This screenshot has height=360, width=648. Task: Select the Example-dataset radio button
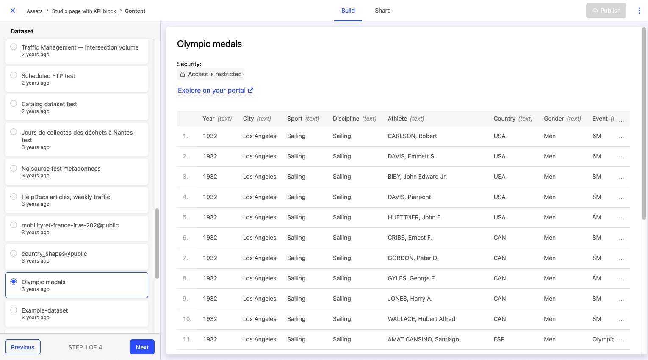point(14,310)
